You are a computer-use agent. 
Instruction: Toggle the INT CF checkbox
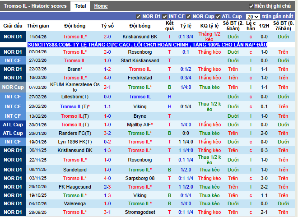167,17
